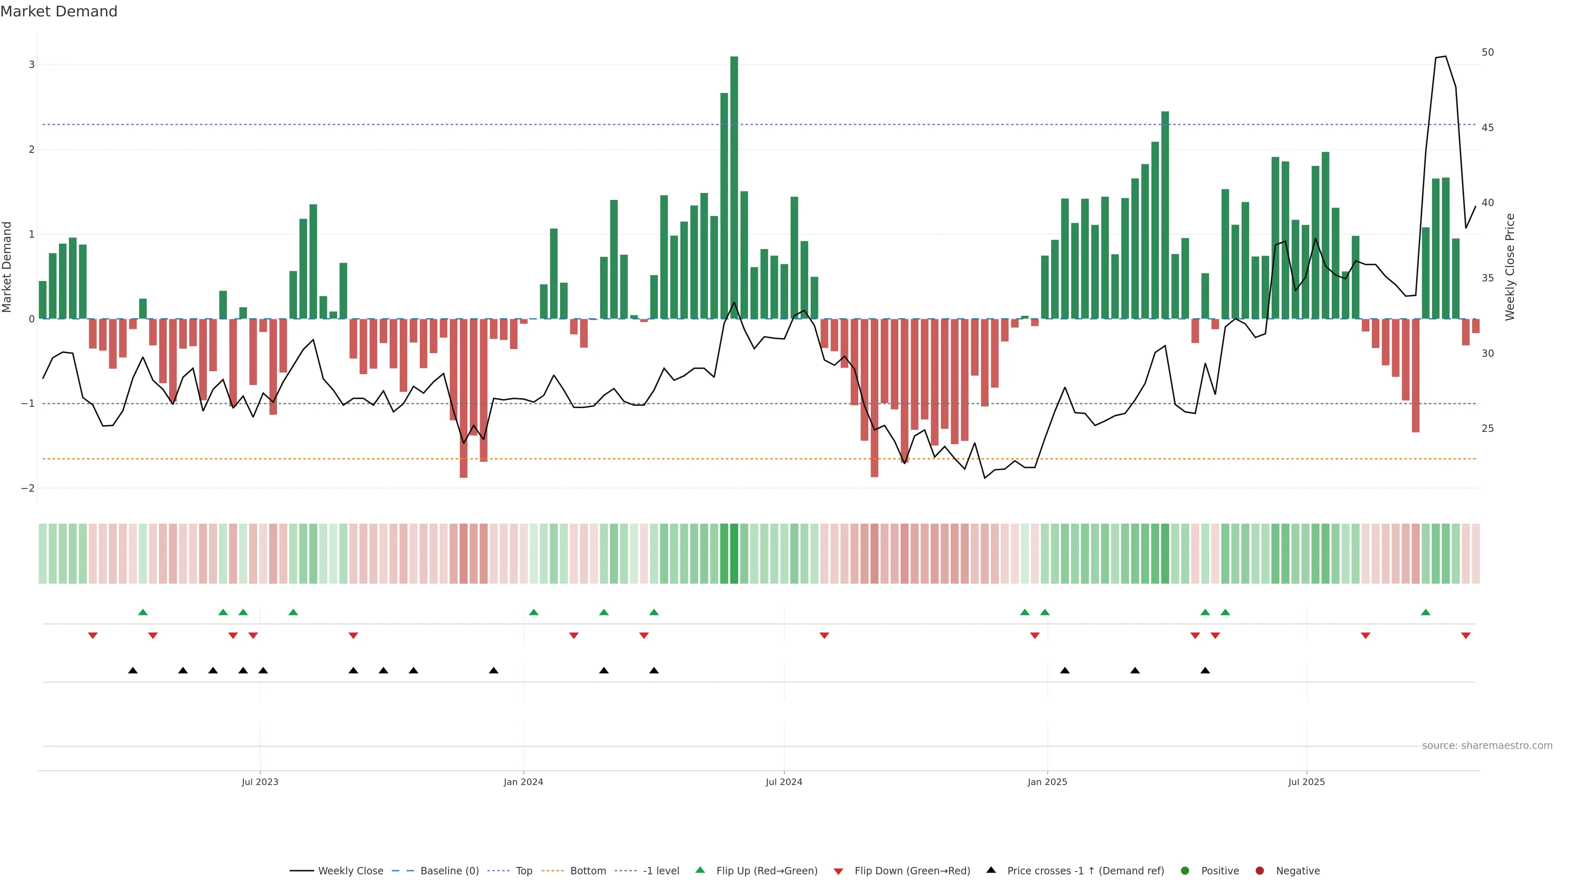Viewport: 1573px width, 885px height.
Task: Click the red Negative legend dot
Action: tap(1260, 870)
